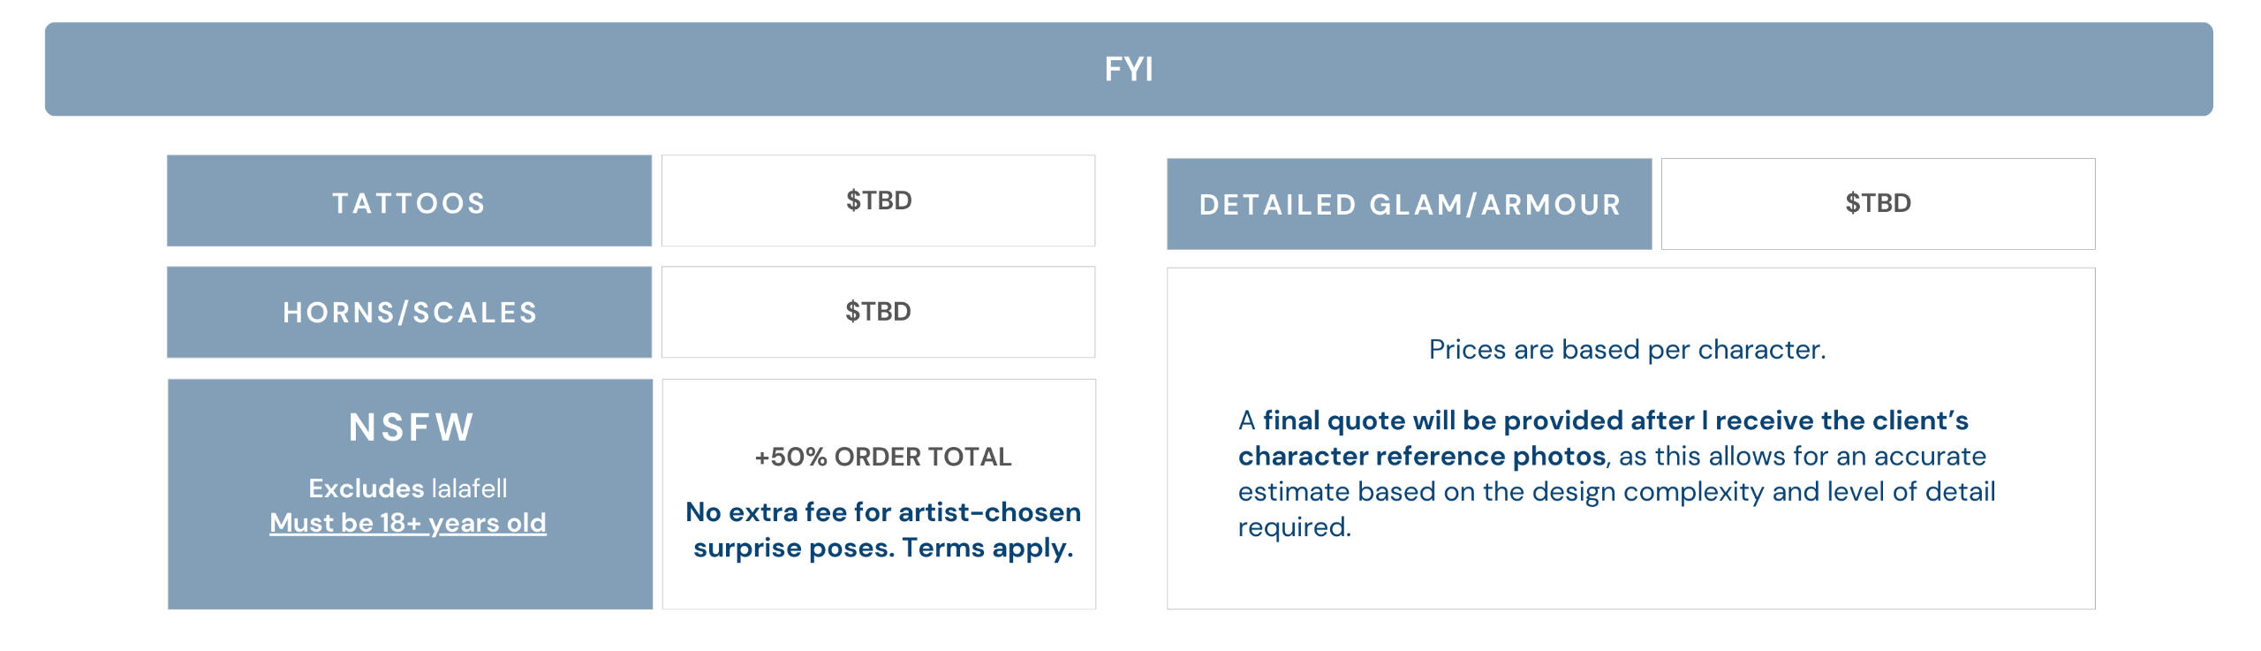Screen dimensions: 2261x651
Task: Click 'No extra fee for artist-chosen' text
Action: tap(883, 511)
